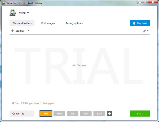Image resolution: width=159 pixels, height=122 pixels.
Task: Click the 0 Files status text
Action: click(x=16, y=103)
